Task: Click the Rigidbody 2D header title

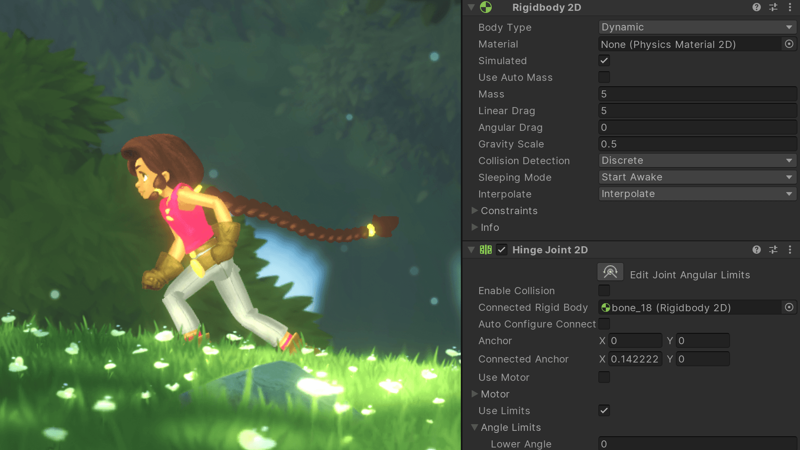Action: [x=547, y=7]
